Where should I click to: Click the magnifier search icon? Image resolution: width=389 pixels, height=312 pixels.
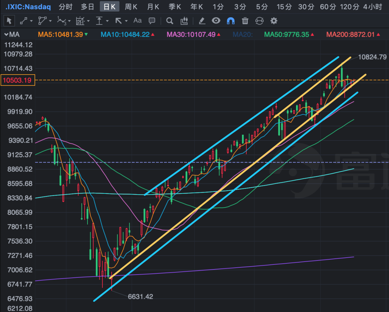pyautogui.click(x=170, y=21)
